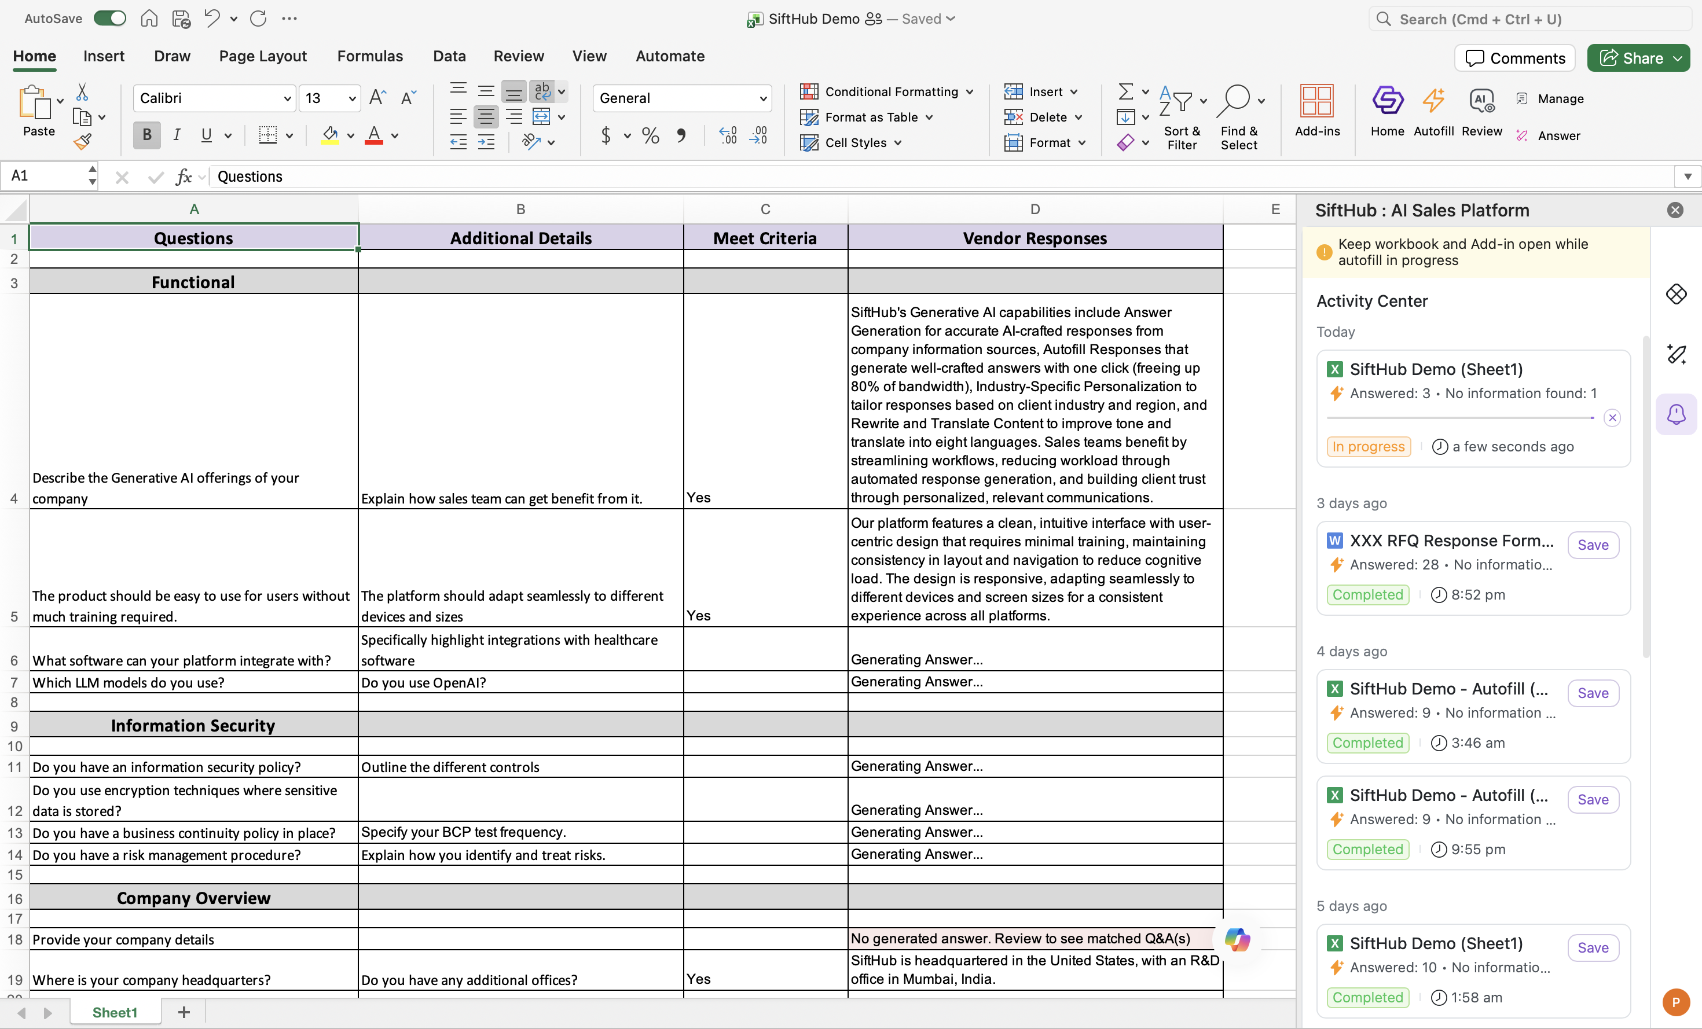
Task: Toggle Italic formatting button
Action: click(x=177, y=135)
